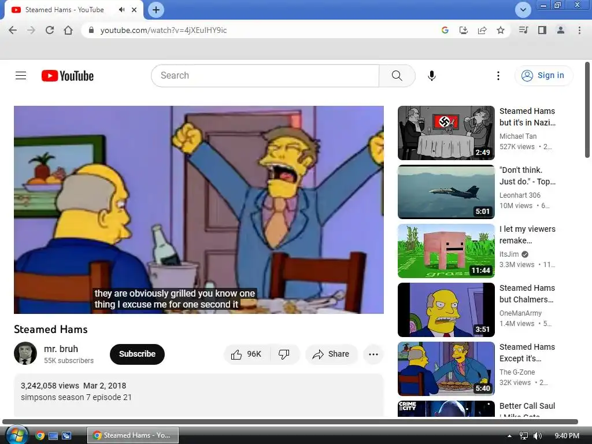Open more actions ellipsis under video

tap(373, 354)
